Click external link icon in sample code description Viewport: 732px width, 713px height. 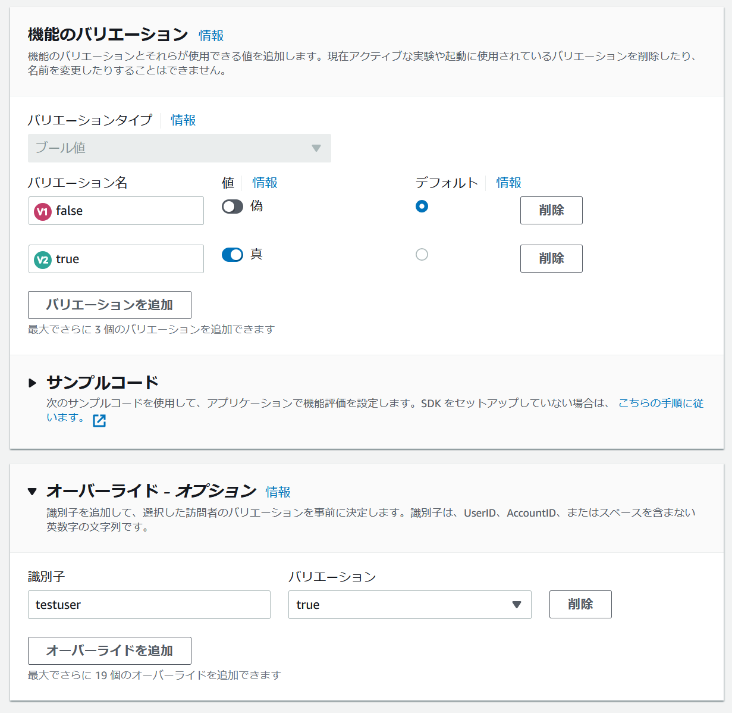[x=99, y=421]
